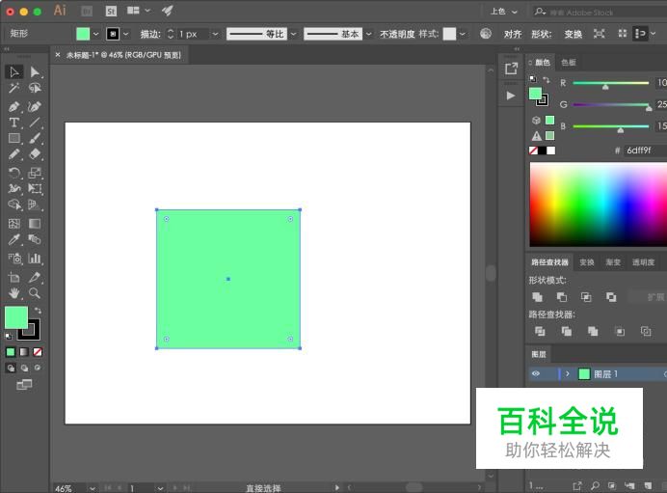Swap fill and stroke in toolbox

[38, 311]
